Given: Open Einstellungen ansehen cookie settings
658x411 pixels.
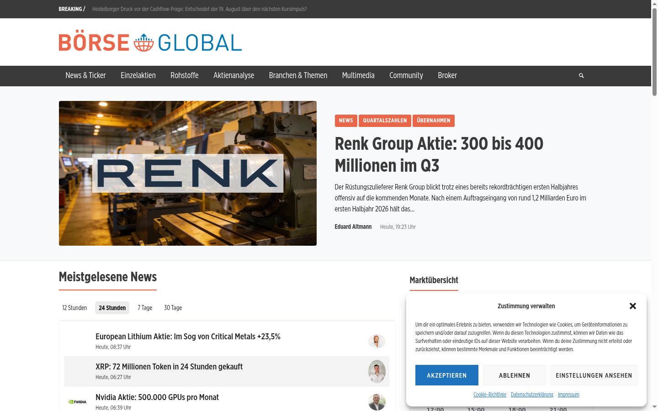Looking at the screenshot, I should pos(594,375).
